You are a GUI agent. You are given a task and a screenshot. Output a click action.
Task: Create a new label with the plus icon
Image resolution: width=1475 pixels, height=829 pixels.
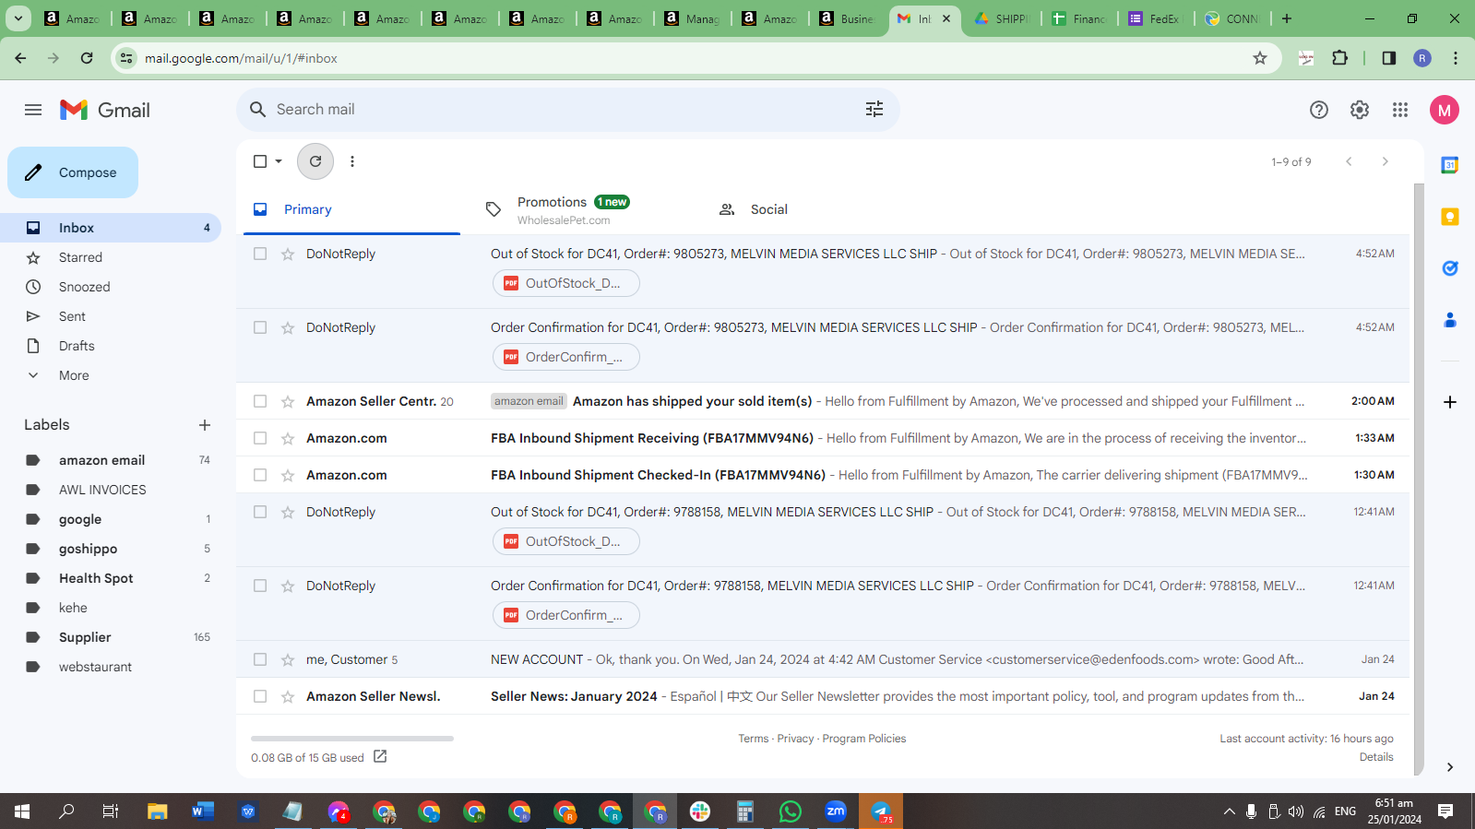click(x=205, y=425)
